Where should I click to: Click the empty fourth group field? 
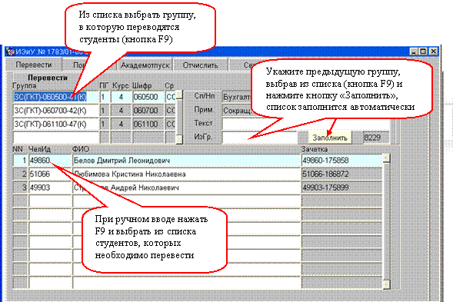(x=56, y=138)
